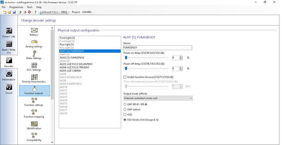This screenshot has width=296, height=145.
Task: Click the Name field containing FUMIGENO1
Action: tap(158, 48)
